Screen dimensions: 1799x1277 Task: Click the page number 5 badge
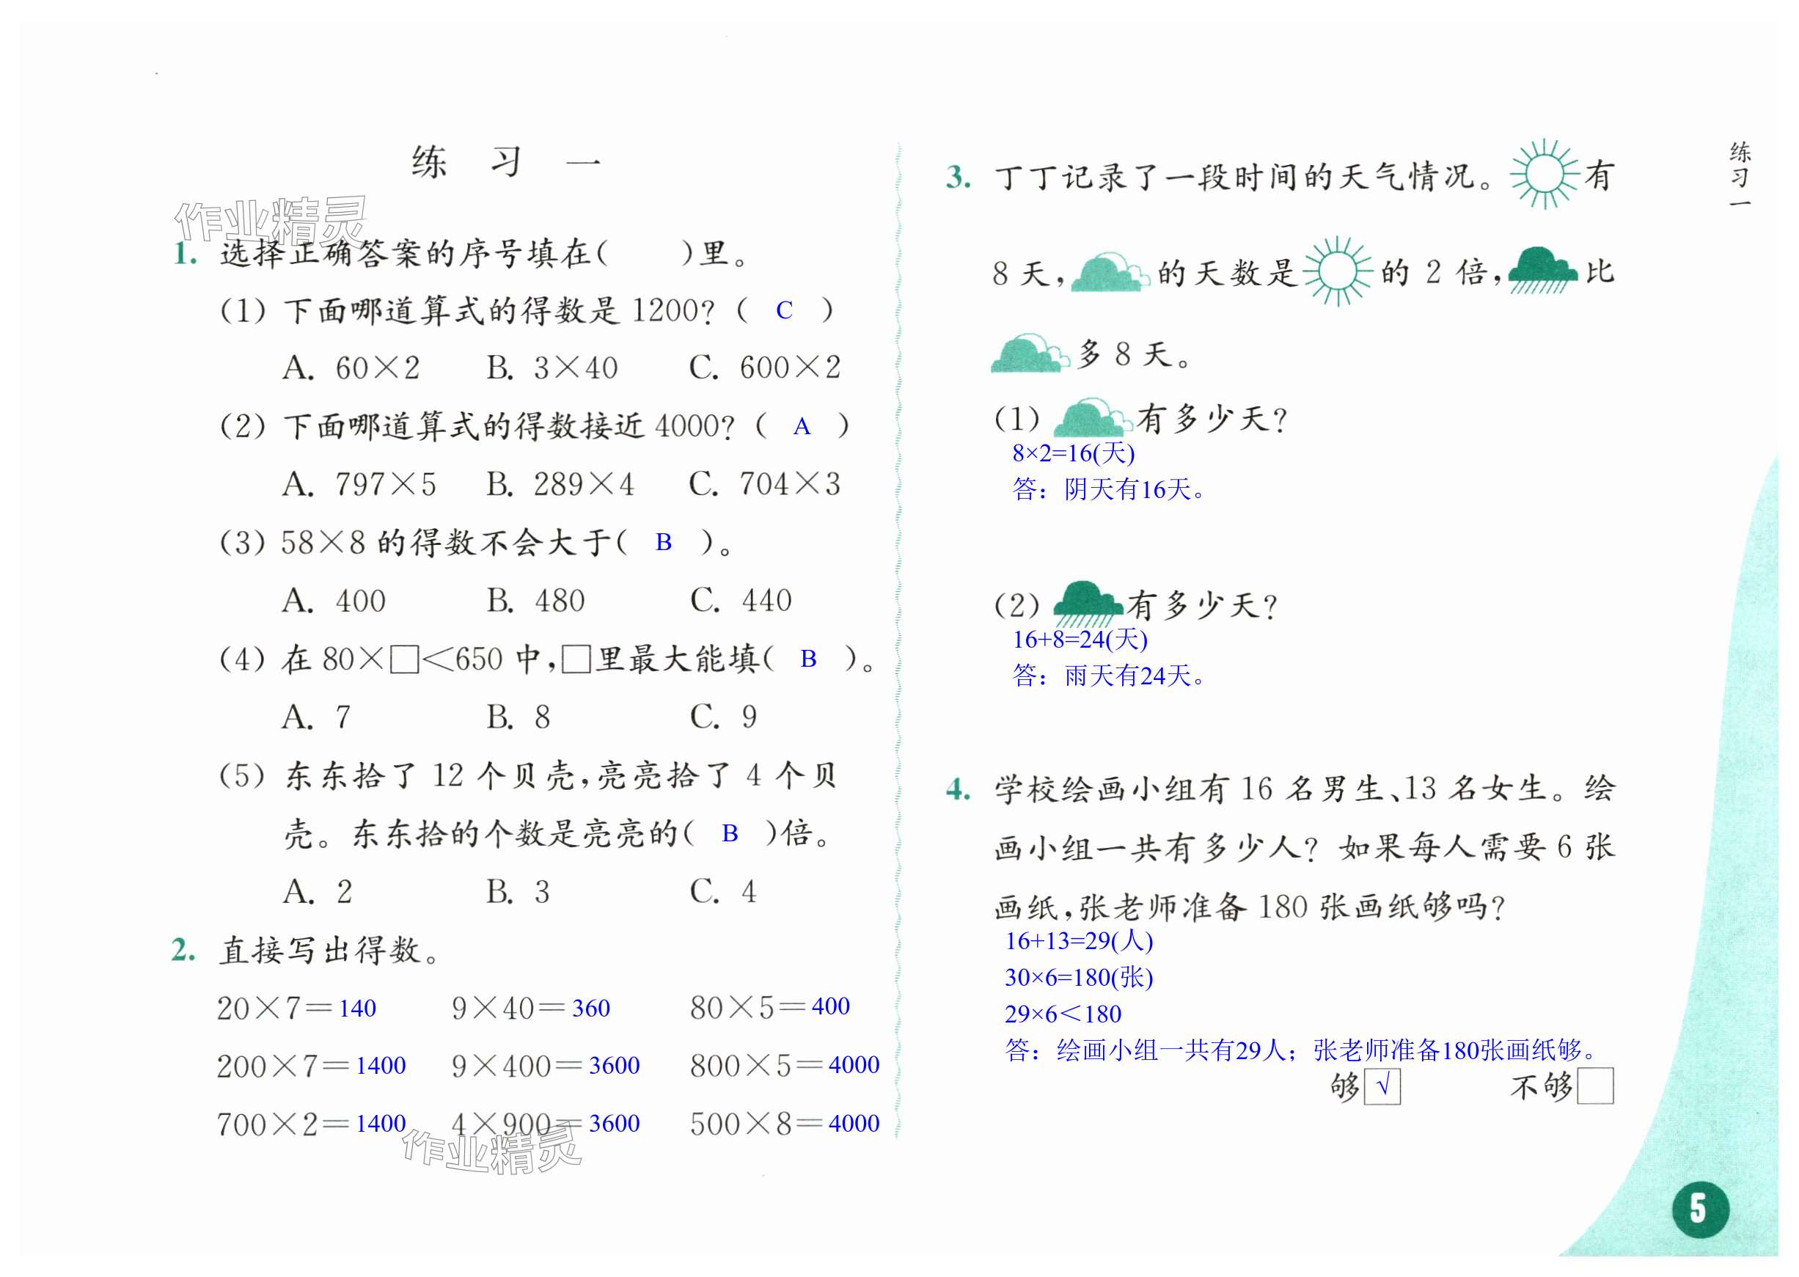(1700, 1209)
